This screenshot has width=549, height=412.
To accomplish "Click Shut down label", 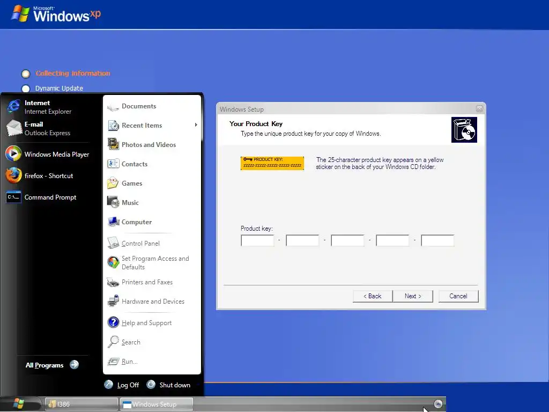I will tap(175, 385).
